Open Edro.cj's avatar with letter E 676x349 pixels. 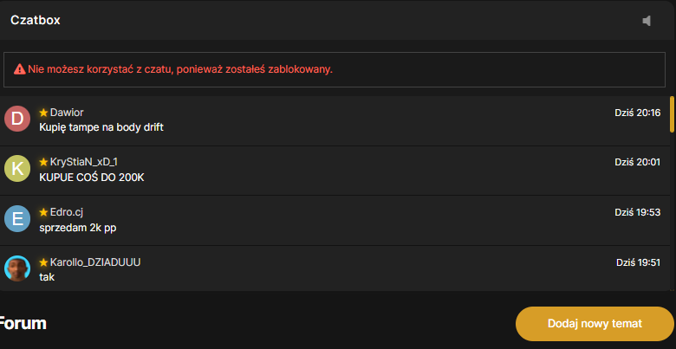[17, 219]
